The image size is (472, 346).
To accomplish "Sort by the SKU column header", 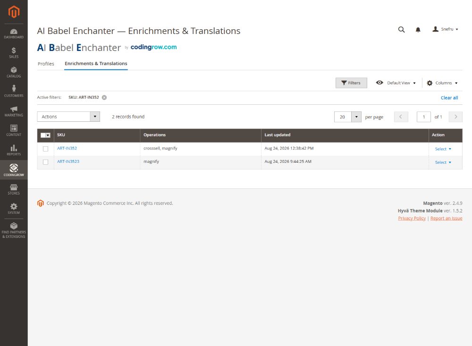I will [x=97, y=135].
